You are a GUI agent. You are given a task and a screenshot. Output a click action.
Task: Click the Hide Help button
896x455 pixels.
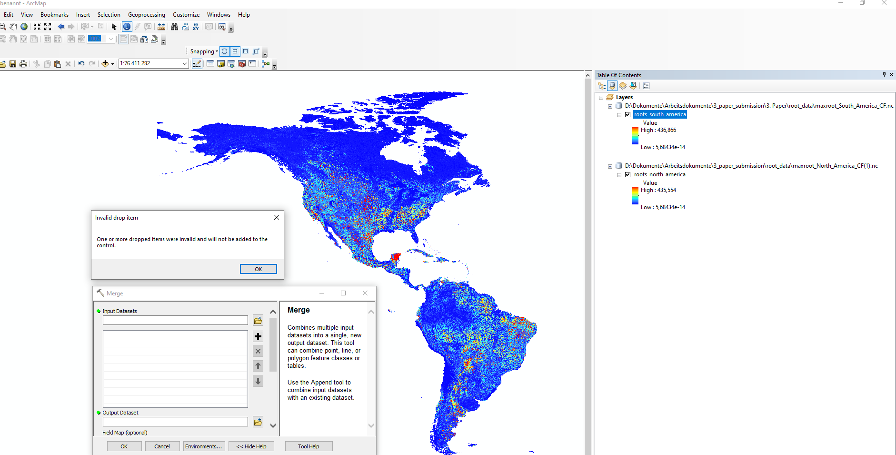(251, 446)
